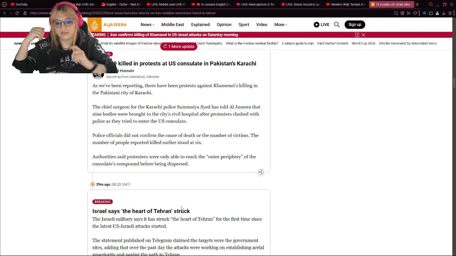Screen dimensions: 456x256
Task: Open Karachi US consulate protests headline
Action: tap(185, 63)
